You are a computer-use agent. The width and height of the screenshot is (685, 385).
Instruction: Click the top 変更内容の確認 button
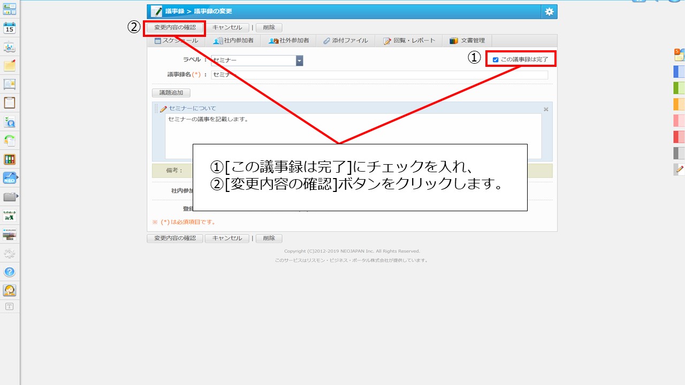pos(175,27)
